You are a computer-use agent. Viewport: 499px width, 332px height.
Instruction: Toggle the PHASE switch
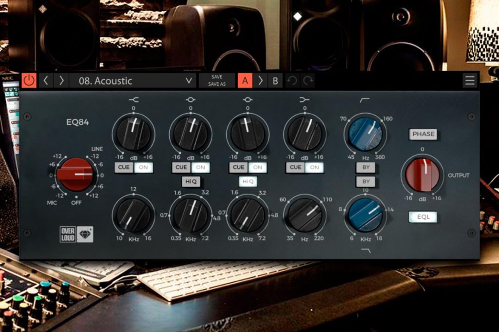pyautogui.click(x=423, y=134)
